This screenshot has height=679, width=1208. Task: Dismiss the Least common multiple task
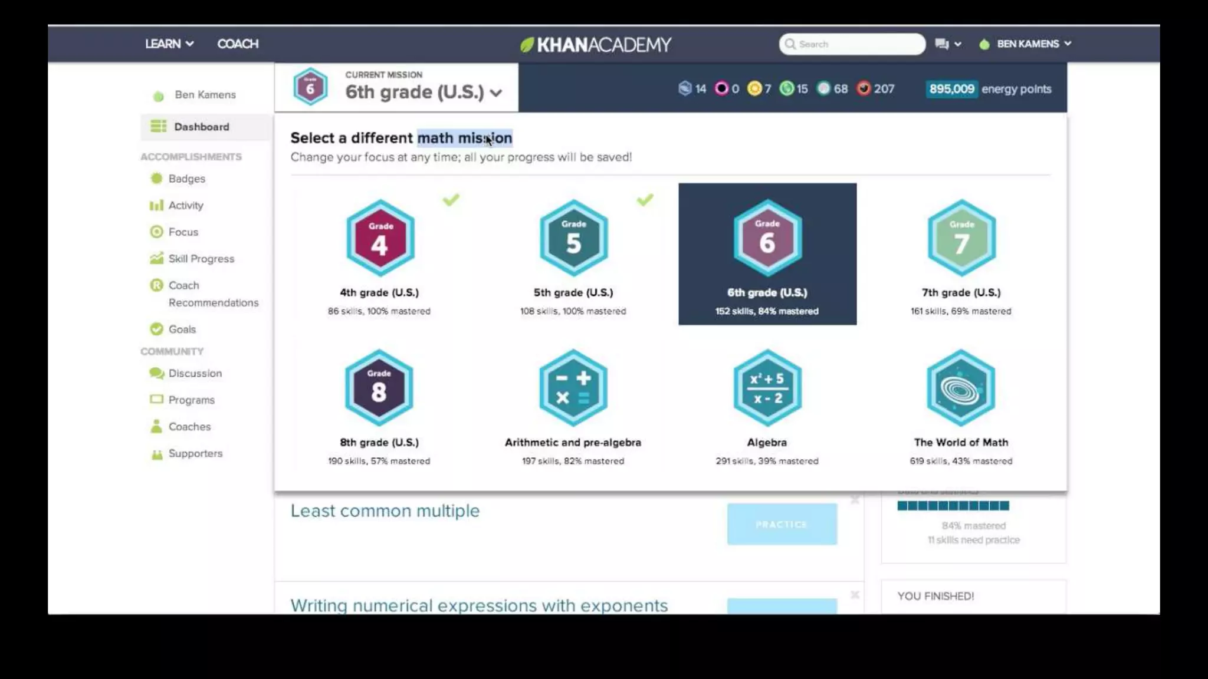(x=855, y=500)
